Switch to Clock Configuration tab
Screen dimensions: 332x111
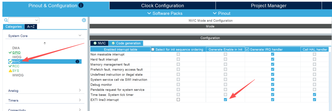(162, 6)
